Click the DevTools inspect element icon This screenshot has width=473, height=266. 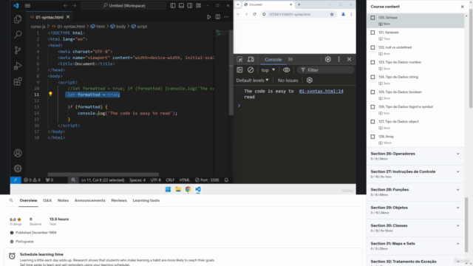click(x=239, y=59)
